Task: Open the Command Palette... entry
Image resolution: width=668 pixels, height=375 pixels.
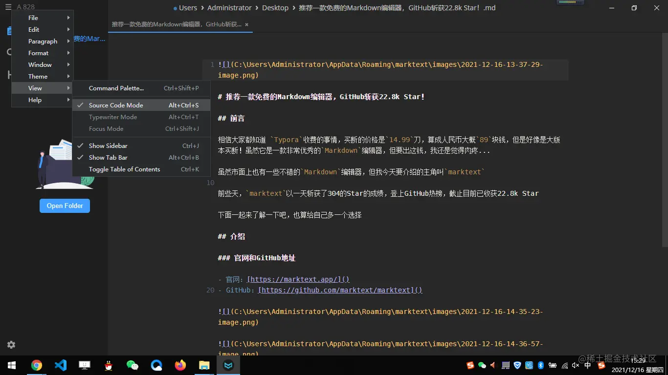Action: coord(141,88)
